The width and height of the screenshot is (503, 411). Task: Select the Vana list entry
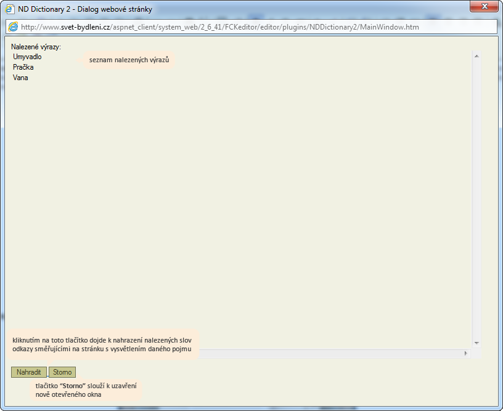coord(20,78)
